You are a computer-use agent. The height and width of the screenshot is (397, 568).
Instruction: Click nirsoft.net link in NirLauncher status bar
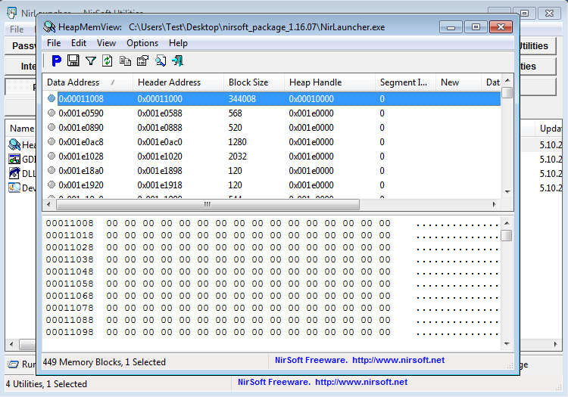[361, 382]
